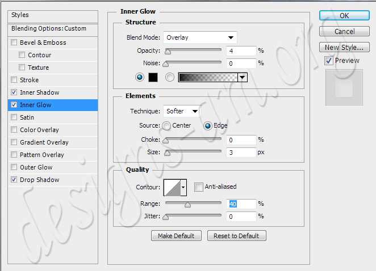The image size is (376, 271).
Task: Toggle the Anti-aliased checkbox
Action: [x=199, y=187]
